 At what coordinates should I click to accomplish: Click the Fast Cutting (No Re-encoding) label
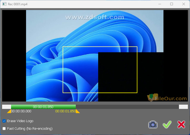[x=30, y=128]
